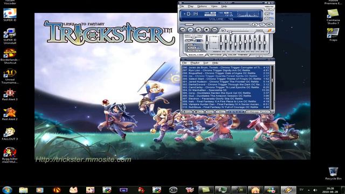
Task: Open the Help menu in Winamp main window
Action: 224,6
